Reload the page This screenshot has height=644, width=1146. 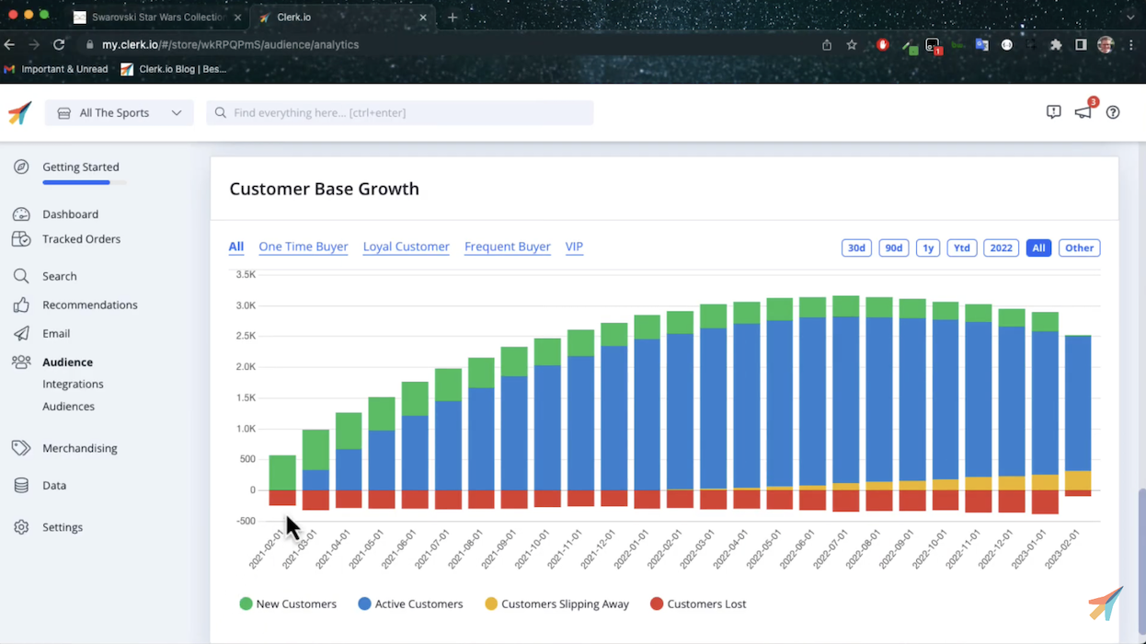[x=59, y=44]
